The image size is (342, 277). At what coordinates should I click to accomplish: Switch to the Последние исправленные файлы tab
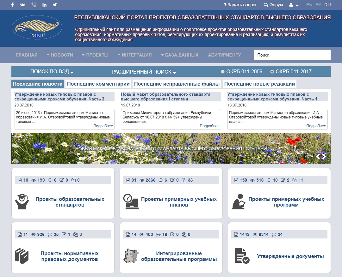click(177, 84)
